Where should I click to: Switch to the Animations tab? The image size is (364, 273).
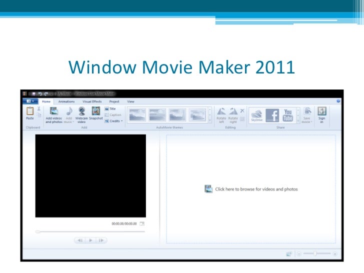(66, 101)
